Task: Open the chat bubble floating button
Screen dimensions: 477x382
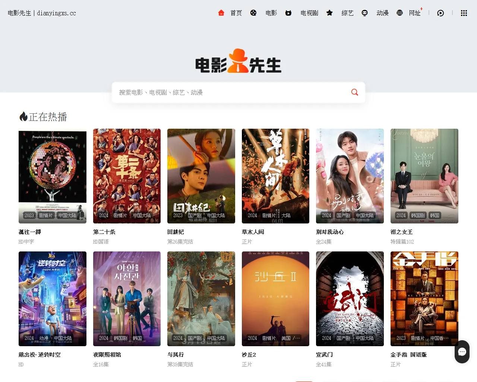Action: click(462, 352)
